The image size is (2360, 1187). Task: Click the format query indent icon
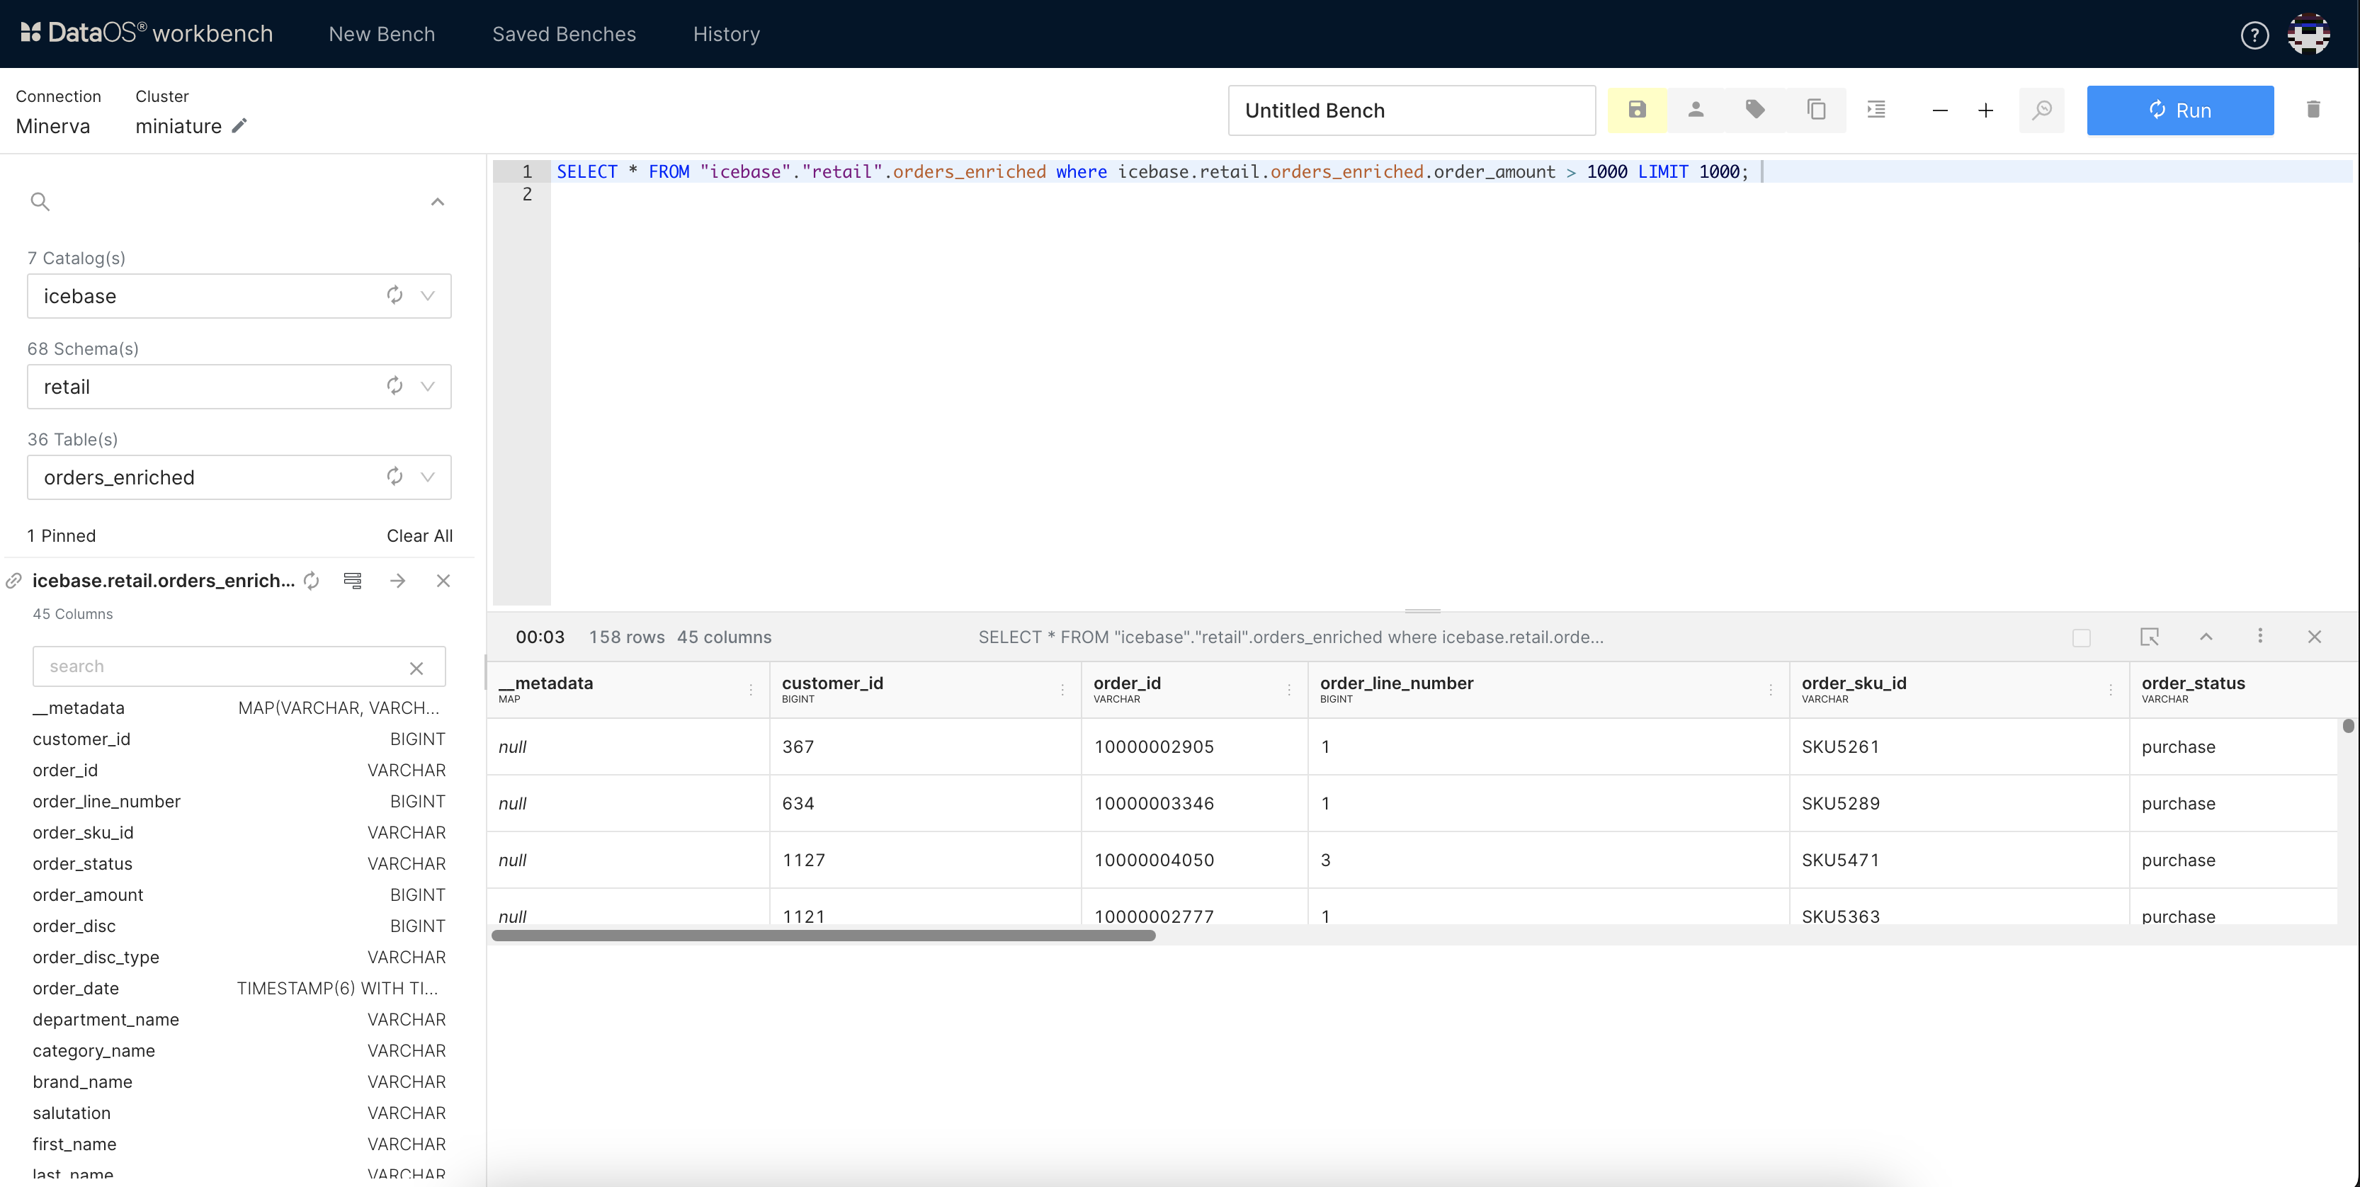coord(1876,110)
